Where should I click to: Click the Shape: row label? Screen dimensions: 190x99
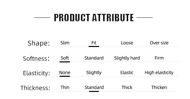click(x=39, y=43)
